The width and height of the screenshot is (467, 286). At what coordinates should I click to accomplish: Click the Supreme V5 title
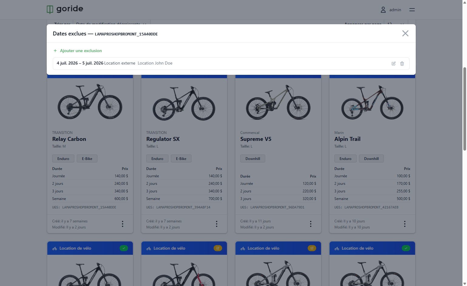(256, 139)
